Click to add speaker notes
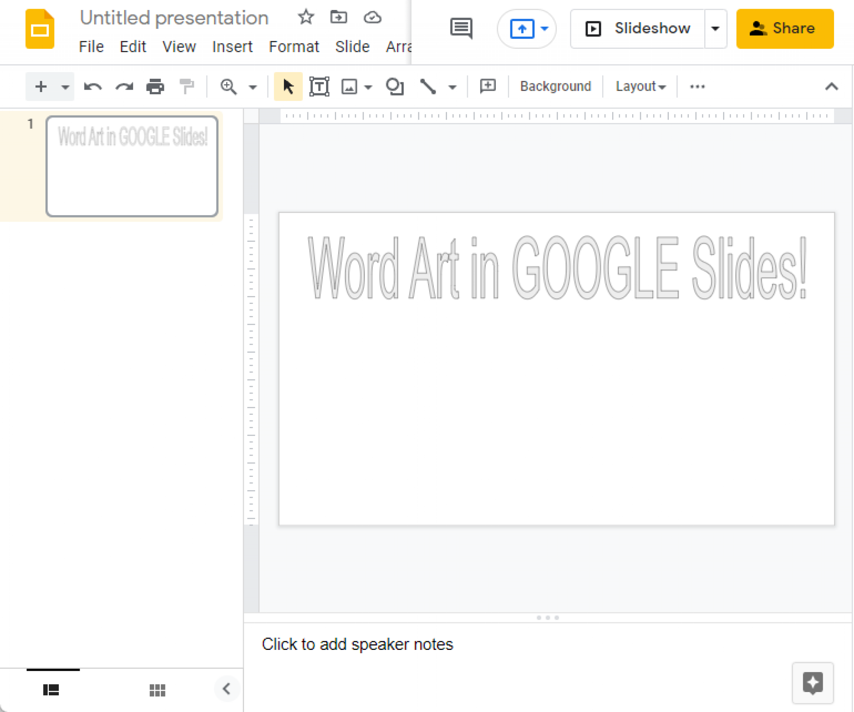 [357, 644]
